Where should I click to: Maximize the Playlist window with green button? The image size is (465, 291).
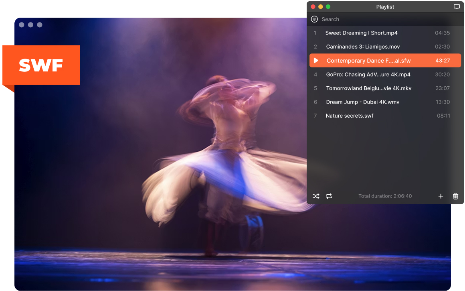click(328, 7)
